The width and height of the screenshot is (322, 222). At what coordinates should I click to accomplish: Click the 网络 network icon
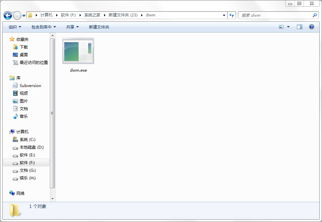click(x=12, y=194)
